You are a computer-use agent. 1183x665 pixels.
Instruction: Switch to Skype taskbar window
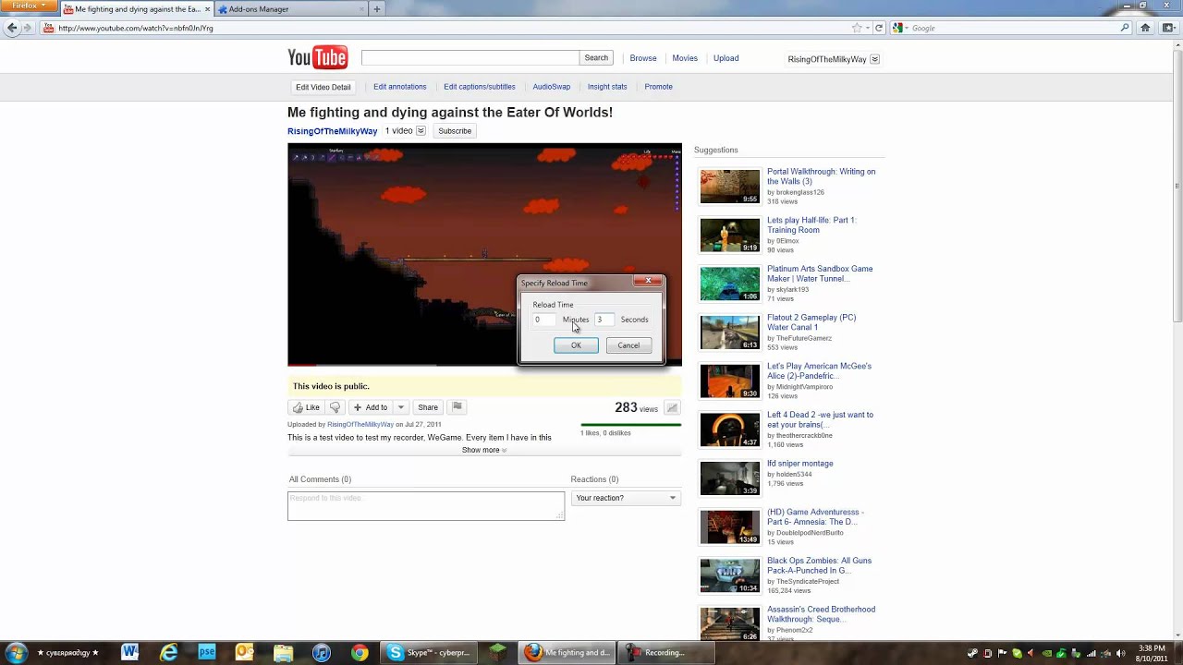click(431, 652)
